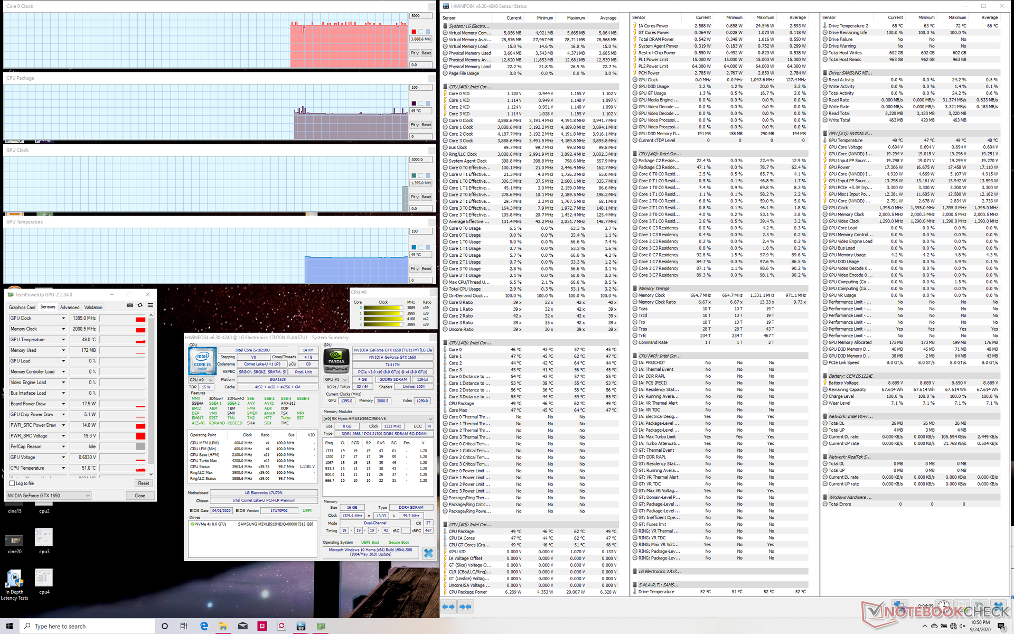
Task: Click Fit y in CPU Package graph
Action: (x=415, y=125)
